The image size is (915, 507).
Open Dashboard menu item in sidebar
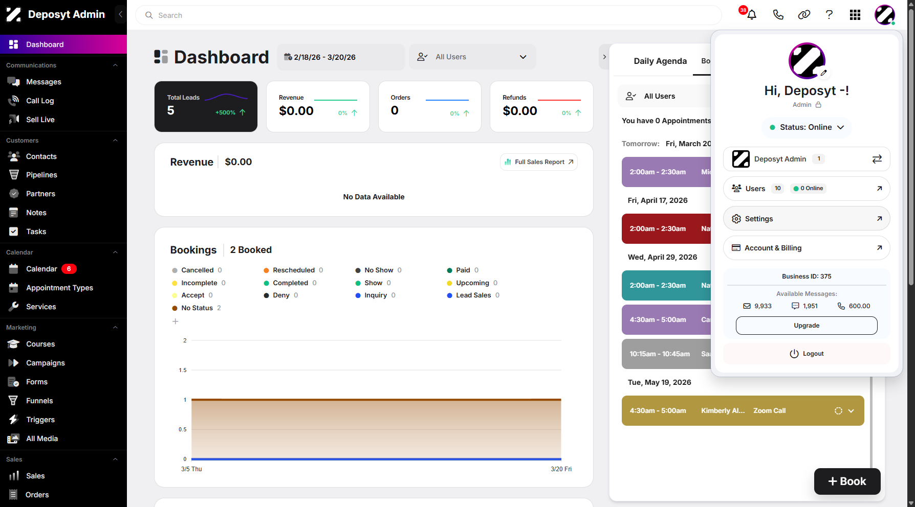pyautogui.click(x=63, y=44)
